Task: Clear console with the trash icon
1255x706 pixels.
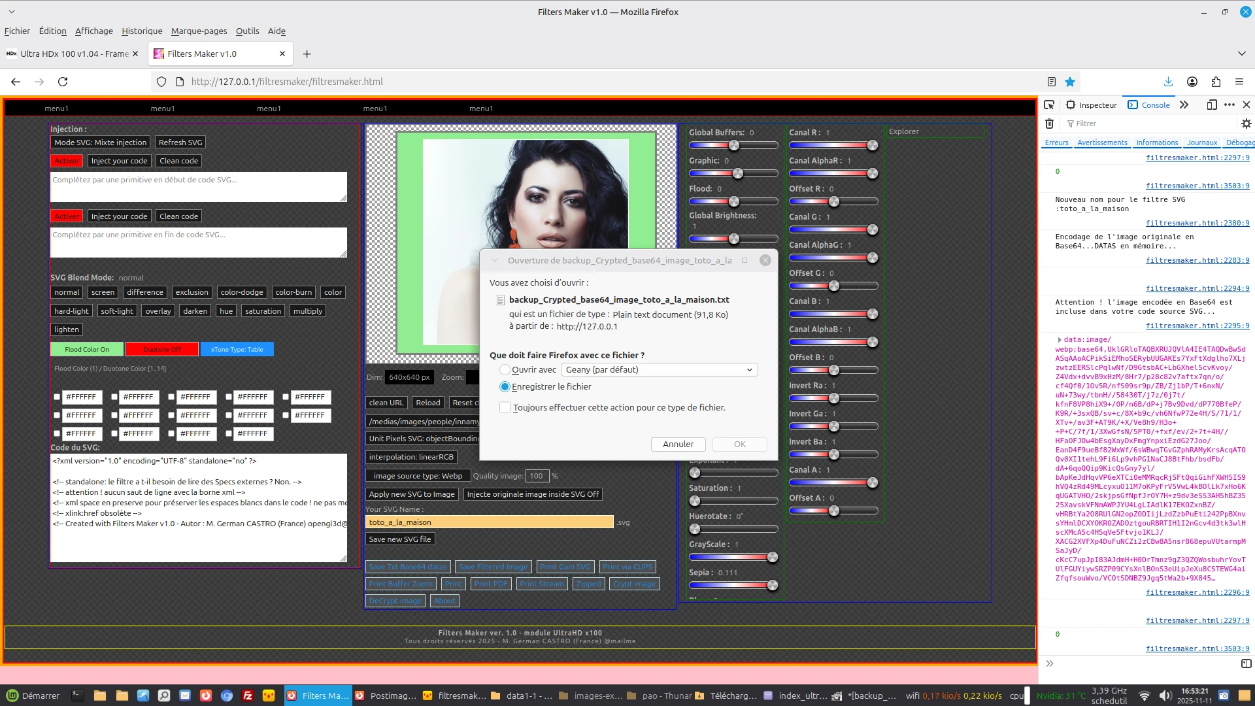Action: coord(1049,124)
